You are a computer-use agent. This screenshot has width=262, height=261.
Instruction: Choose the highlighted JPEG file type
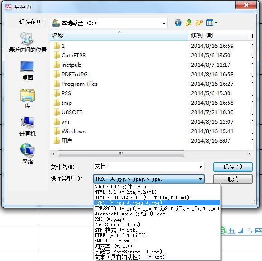[157, 203]
